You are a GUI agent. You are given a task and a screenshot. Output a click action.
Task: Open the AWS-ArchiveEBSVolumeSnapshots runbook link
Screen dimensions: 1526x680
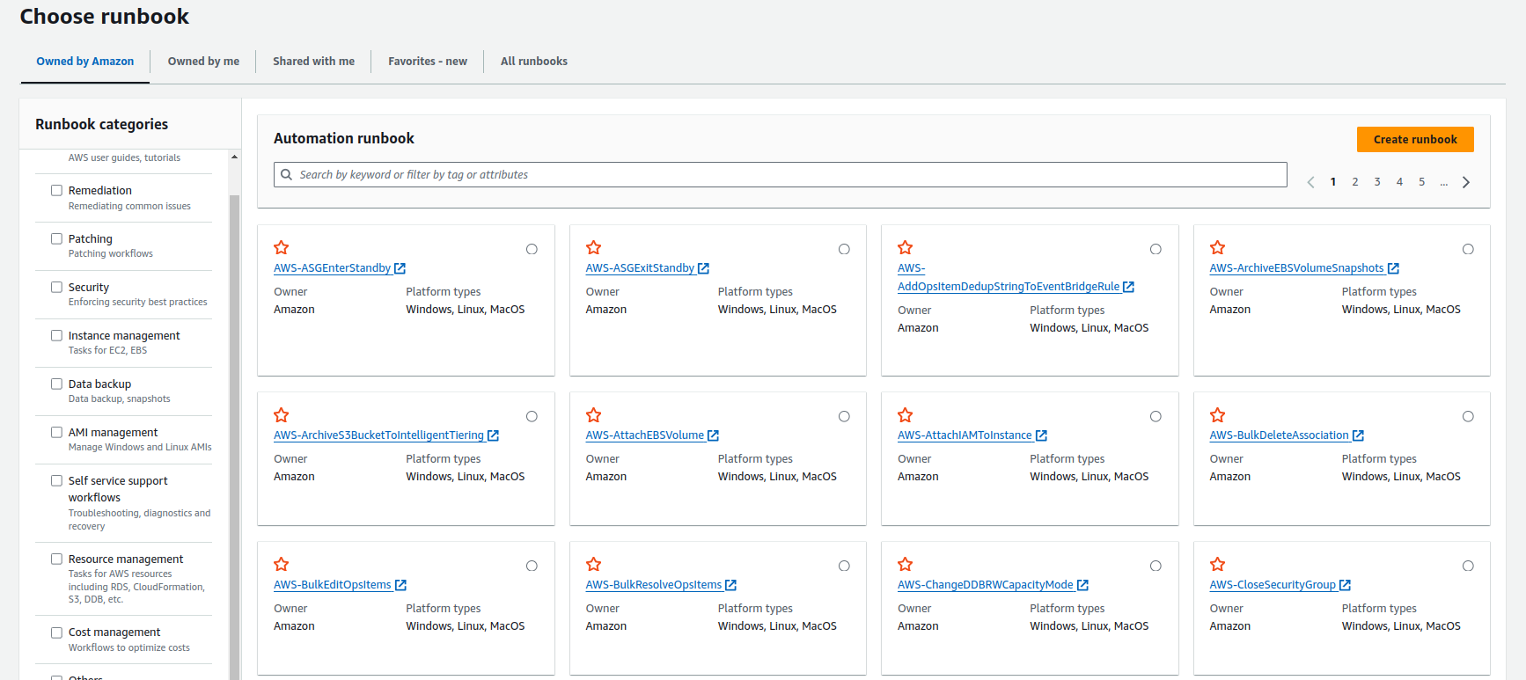click(x=1296, y=268)
